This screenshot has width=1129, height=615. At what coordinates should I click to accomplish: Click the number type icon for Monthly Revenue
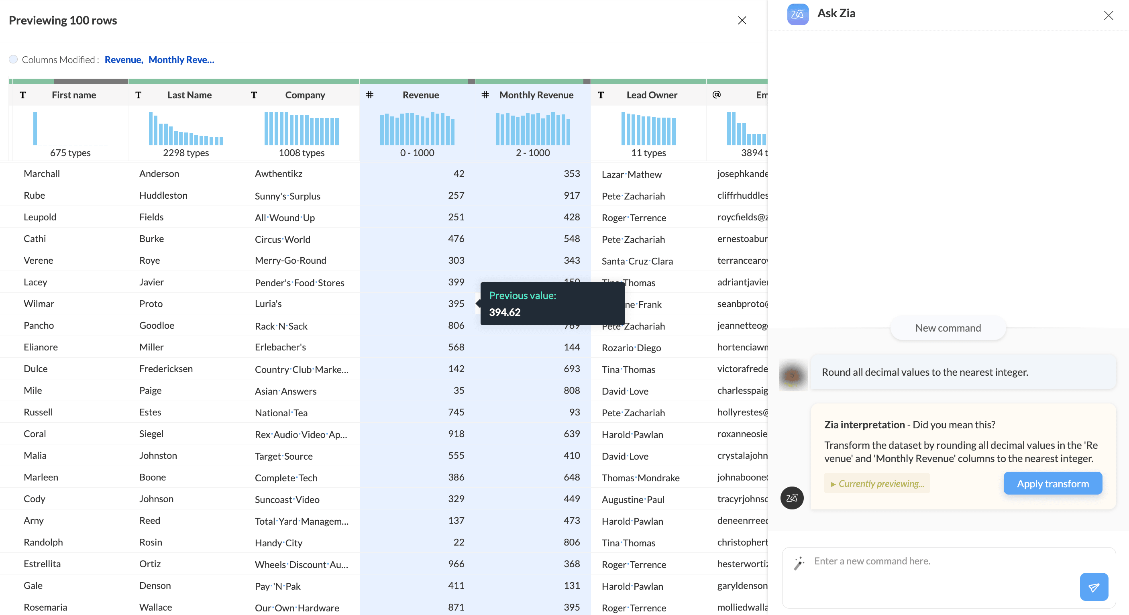point(485,95)
